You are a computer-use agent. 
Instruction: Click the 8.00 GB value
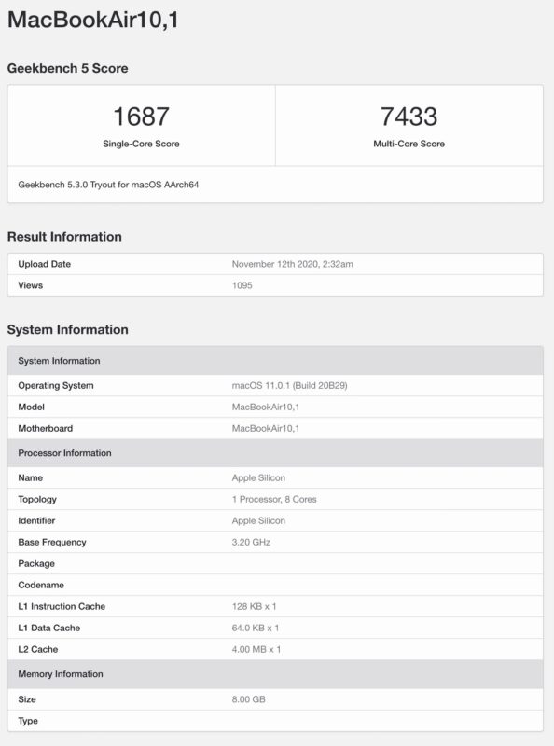[x=248, y=699]
